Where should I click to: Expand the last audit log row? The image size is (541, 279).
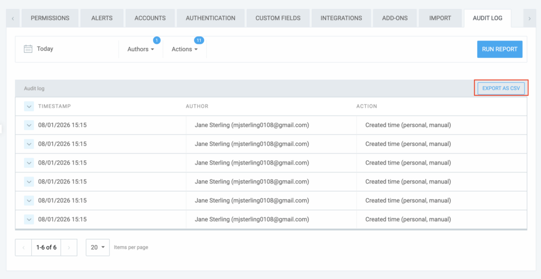point(29,219)
